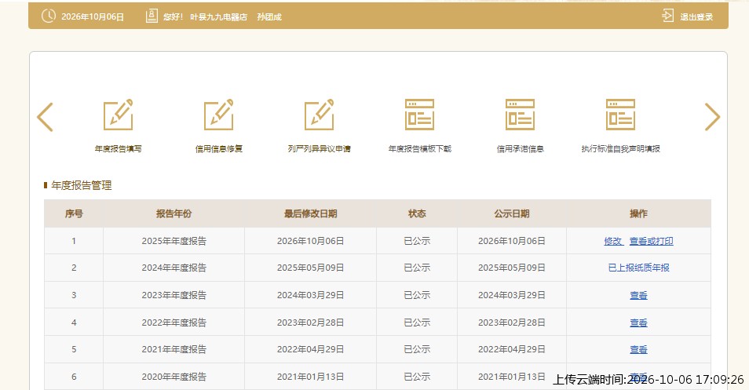Click 查看或打印 for the 2025 annual report

(651, 241)
